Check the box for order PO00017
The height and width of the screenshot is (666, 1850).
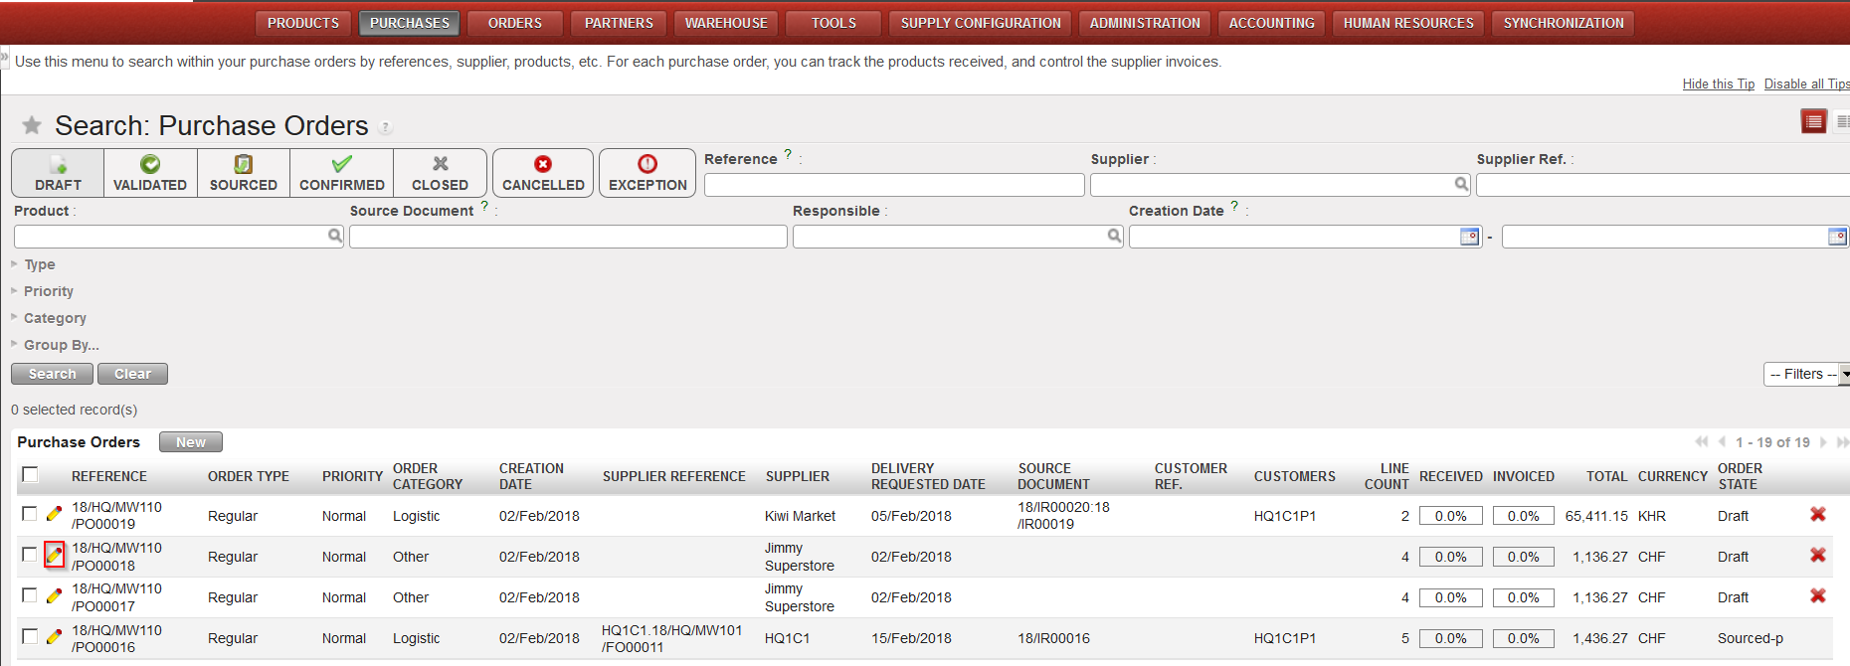click(x=30, y=595)
